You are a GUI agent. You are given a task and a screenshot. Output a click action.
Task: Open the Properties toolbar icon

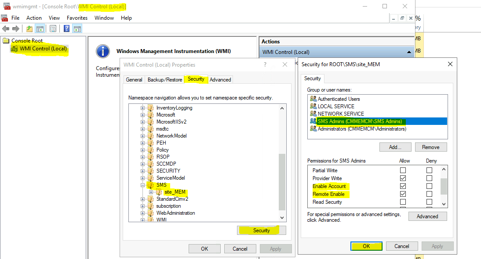pos(52,28)
